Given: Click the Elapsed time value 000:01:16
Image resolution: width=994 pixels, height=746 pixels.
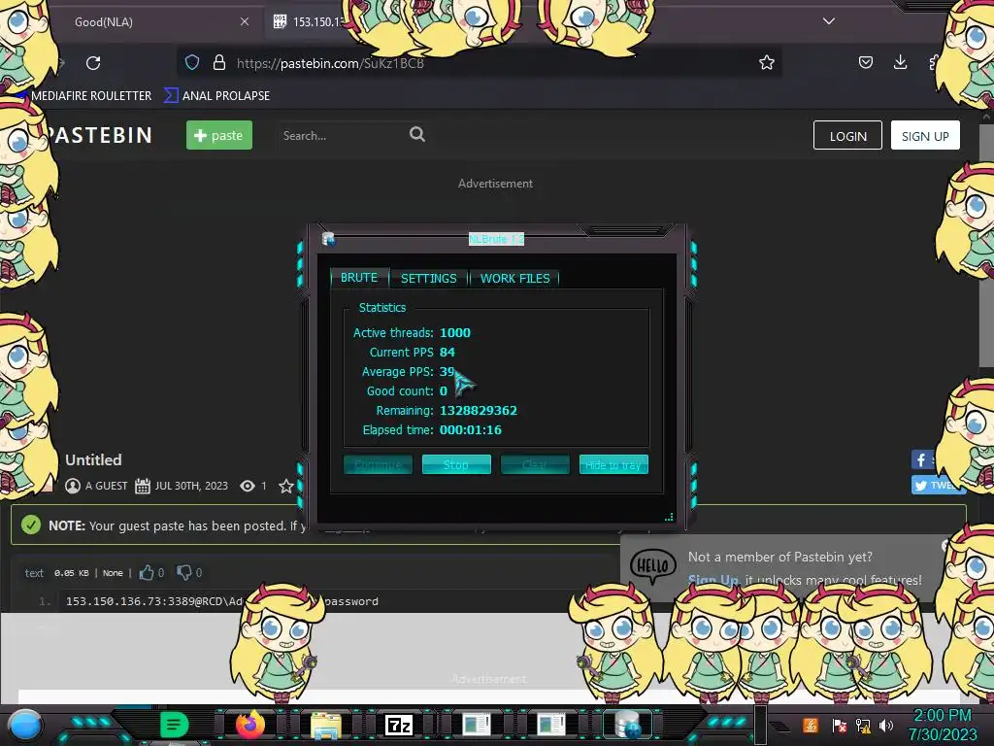Looking at the screenshot, I should tap(471, 430).
